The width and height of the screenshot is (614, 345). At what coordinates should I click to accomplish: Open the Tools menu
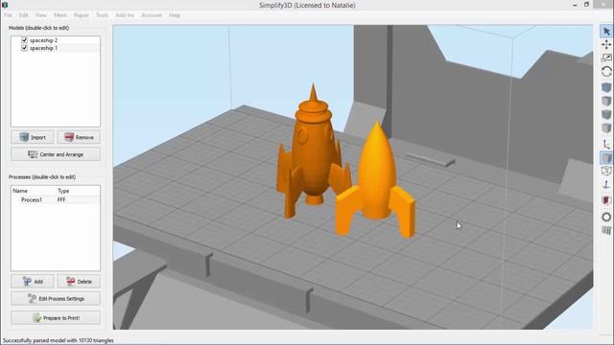coord(102,15)
